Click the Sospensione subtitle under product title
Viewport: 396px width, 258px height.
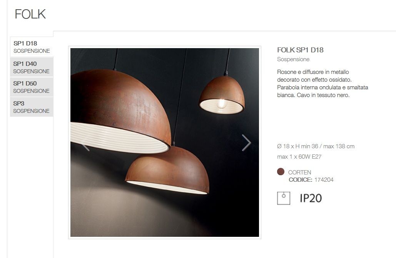click(x=293, y=59)
